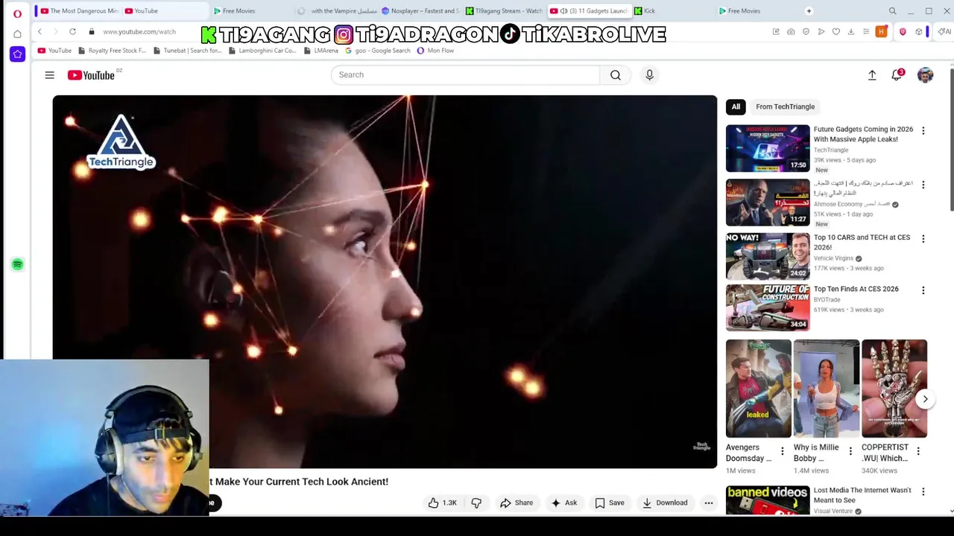Open the browser downloads icon
Image resolution: width=954 pixels, height=536 pixels.
[x=851, y=31]
